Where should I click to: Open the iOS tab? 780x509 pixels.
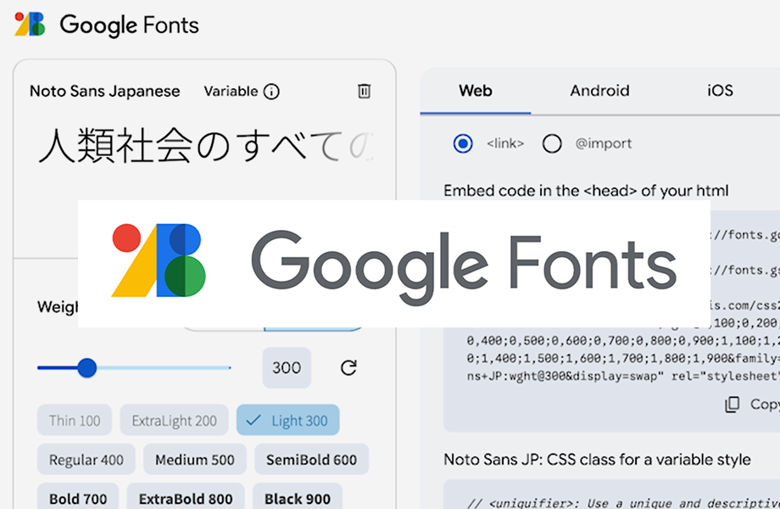720,91
